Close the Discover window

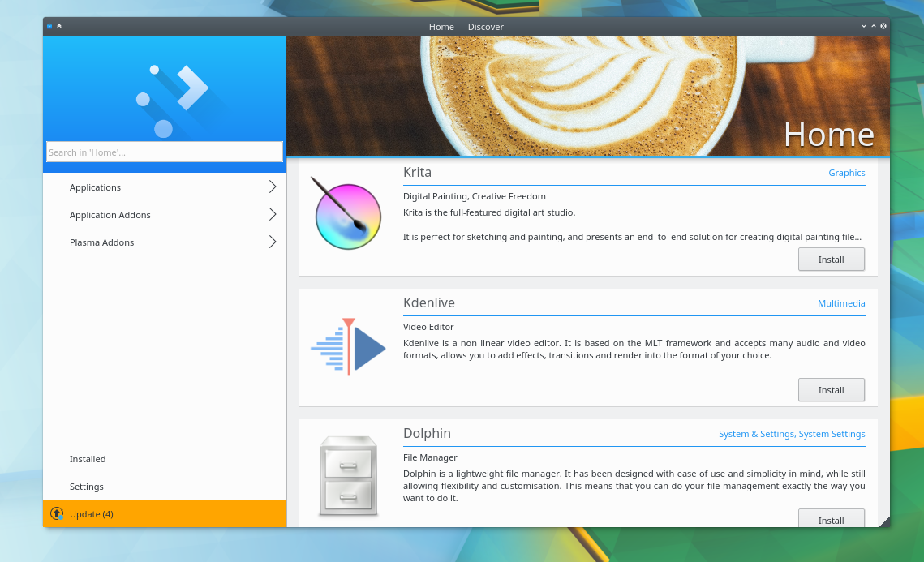(883, 26)
